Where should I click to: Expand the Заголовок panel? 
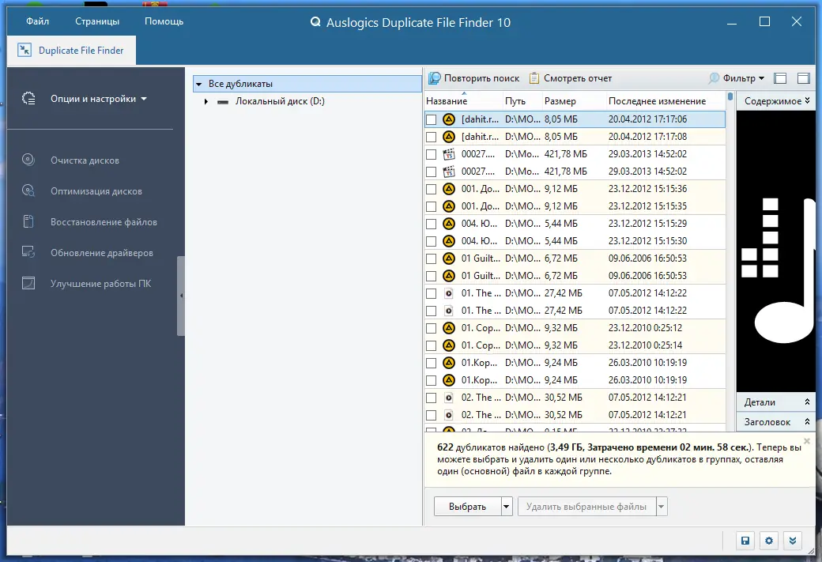(807, 421)
